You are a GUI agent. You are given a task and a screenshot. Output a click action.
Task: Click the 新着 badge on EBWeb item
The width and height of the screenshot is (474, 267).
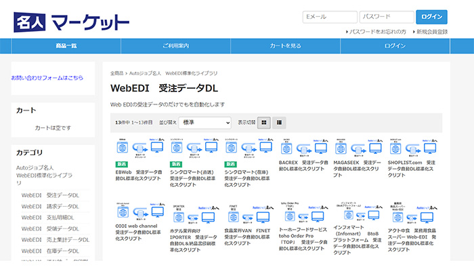121,164
